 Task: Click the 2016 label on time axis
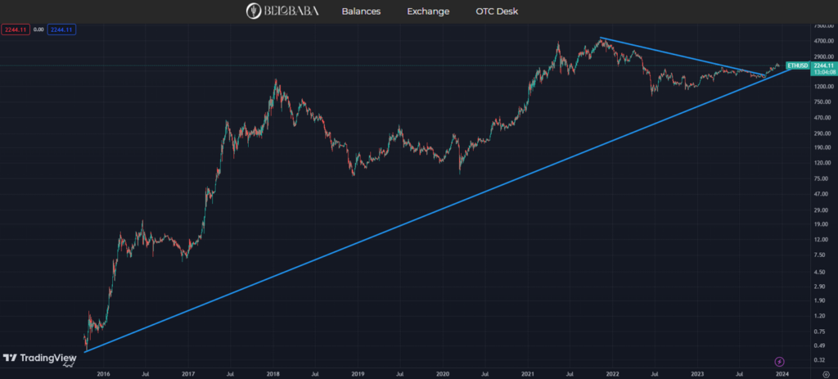[x=103, y=372]
